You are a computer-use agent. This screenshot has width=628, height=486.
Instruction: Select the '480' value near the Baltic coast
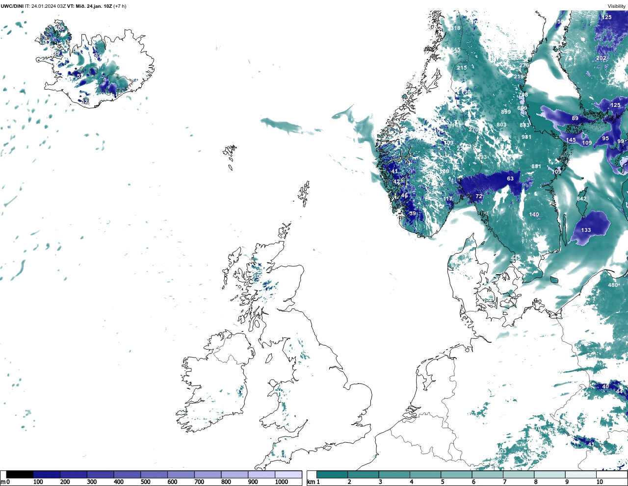[613, 285]
